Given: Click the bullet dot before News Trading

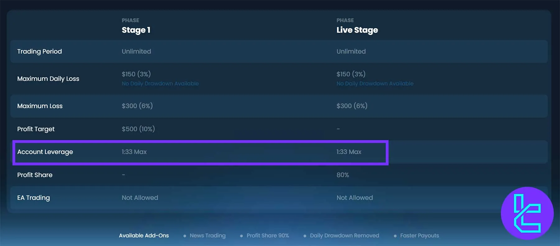Looking at the screenshot, I should pyautogui.click(x=185, y=236).
